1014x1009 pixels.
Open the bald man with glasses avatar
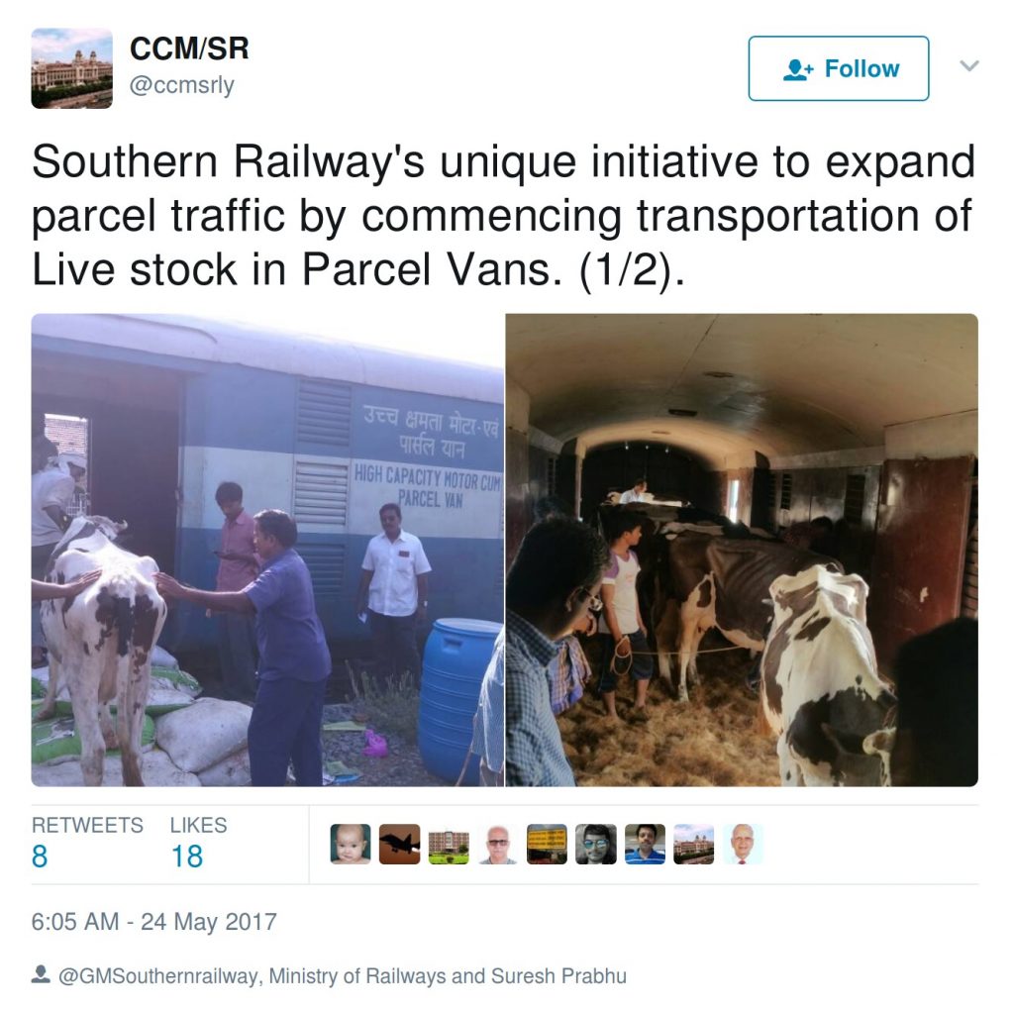click(x=498, y=844)
